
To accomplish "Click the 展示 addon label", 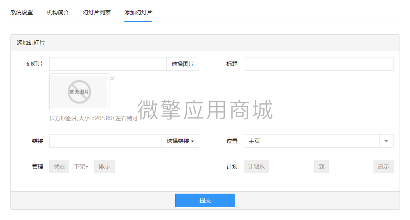I will pyautogui.click(x=384, y=166).
